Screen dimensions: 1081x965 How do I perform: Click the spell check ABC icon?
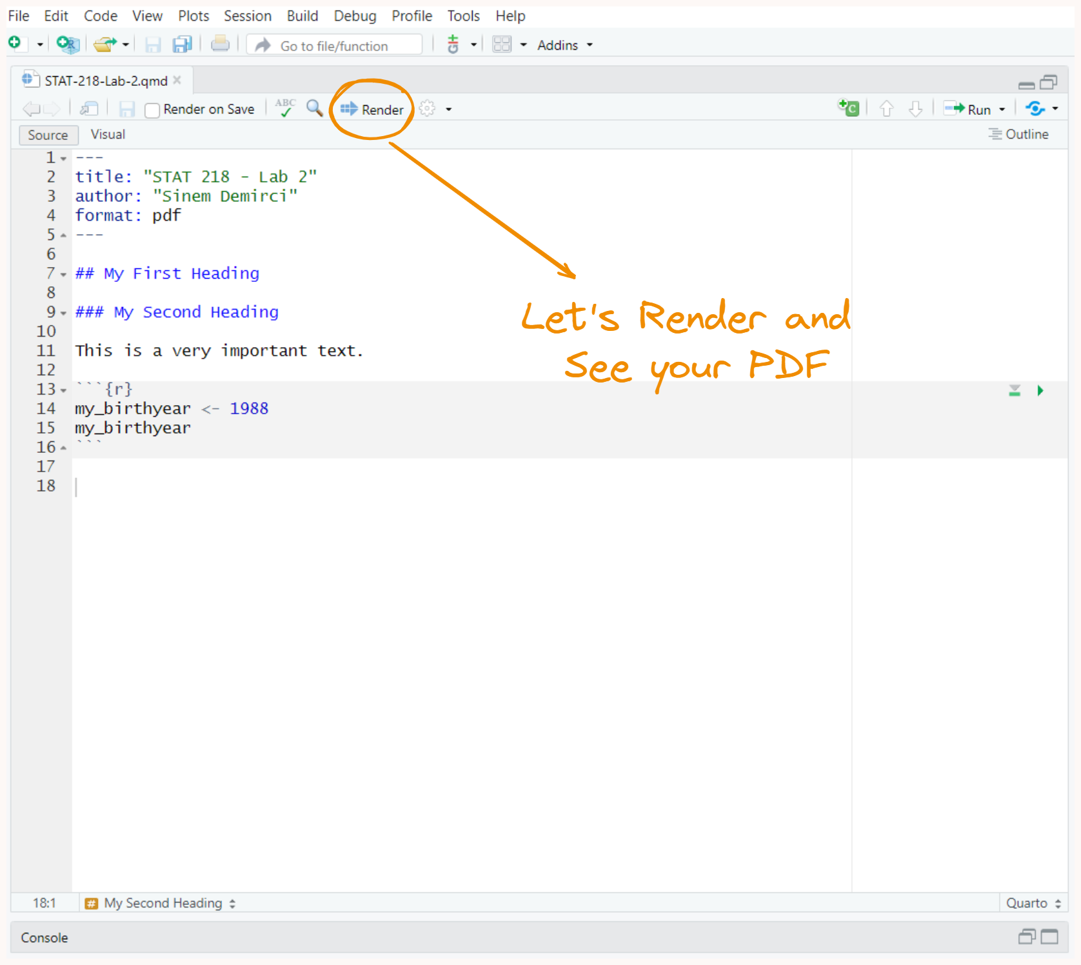pyautogui.click(x=285, y=108)
